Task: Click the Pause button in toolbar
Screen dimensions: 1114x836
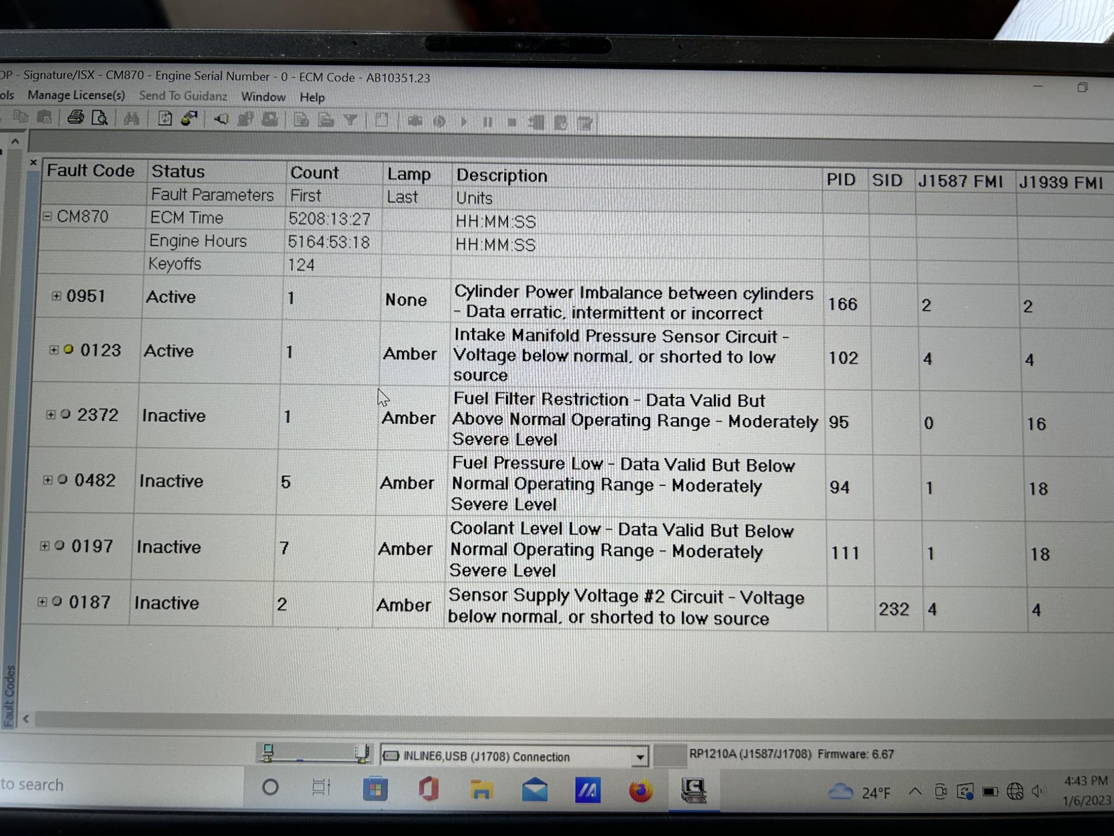Action: coord(487,122)
